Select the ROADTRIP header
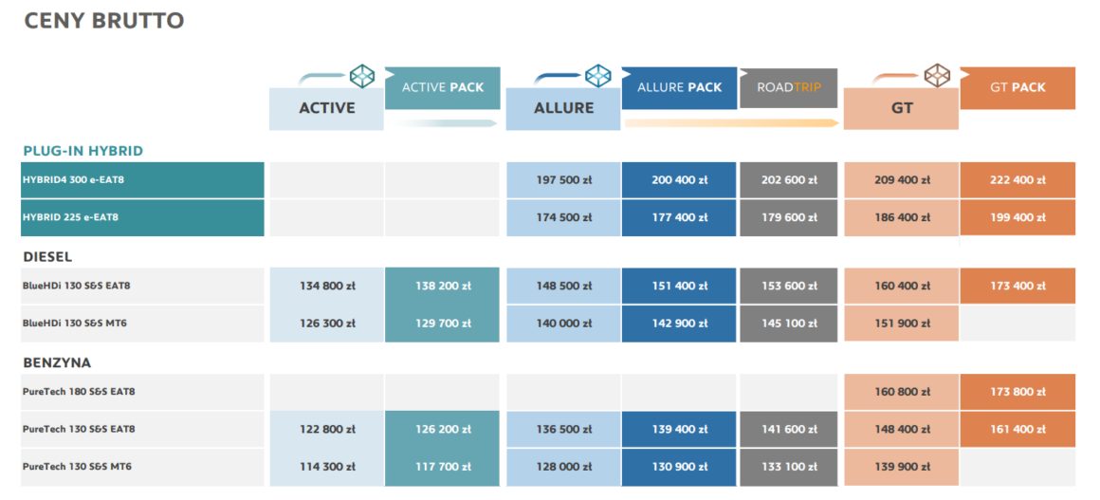Screen dimensions: 1100x500 pyautogui.click(x=789, y=87)
